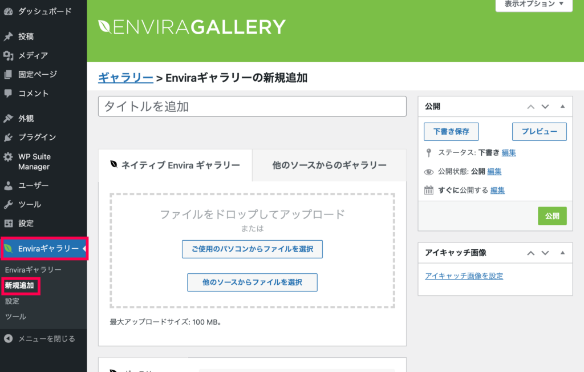This screenshot has width=584, height=372.
Task: Collapse the アイキャッチ画像 panel with triangle toggle
Action: pyautogui.click(x=562, y=253)
